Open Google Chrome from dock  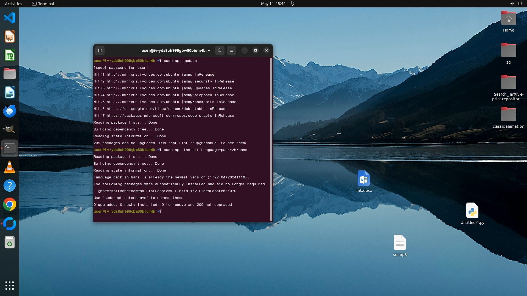coord(10,204)
